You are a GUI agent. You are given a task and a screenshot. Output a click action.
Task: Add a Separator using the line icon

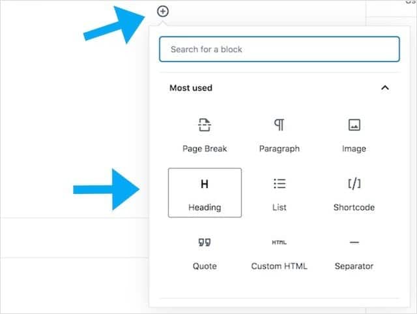pos(354,243)
